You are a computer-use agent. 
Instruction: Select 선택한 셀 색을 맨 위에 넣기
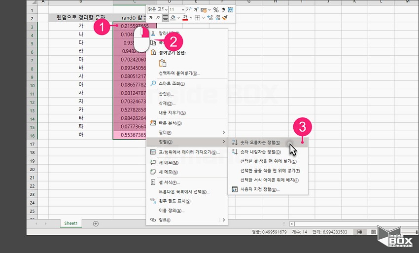268,161
